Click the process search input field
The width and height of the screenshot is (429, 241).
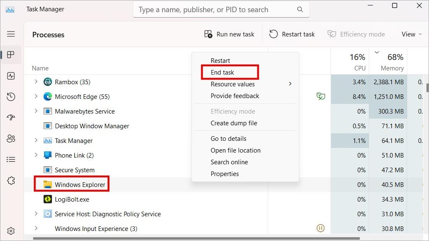pos(221,10)
